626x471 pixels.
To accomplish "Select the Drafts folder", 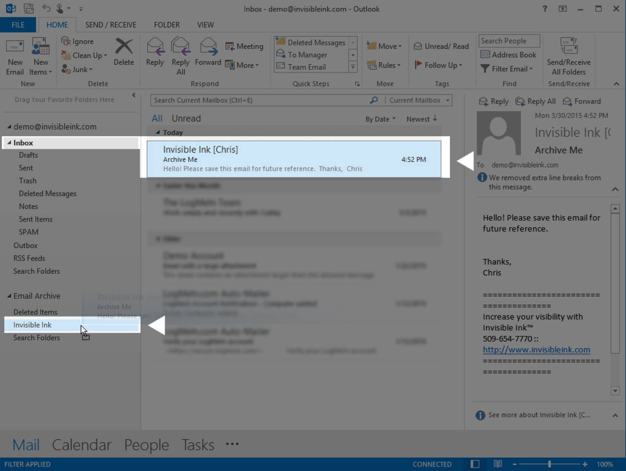I will pos(28,155).
